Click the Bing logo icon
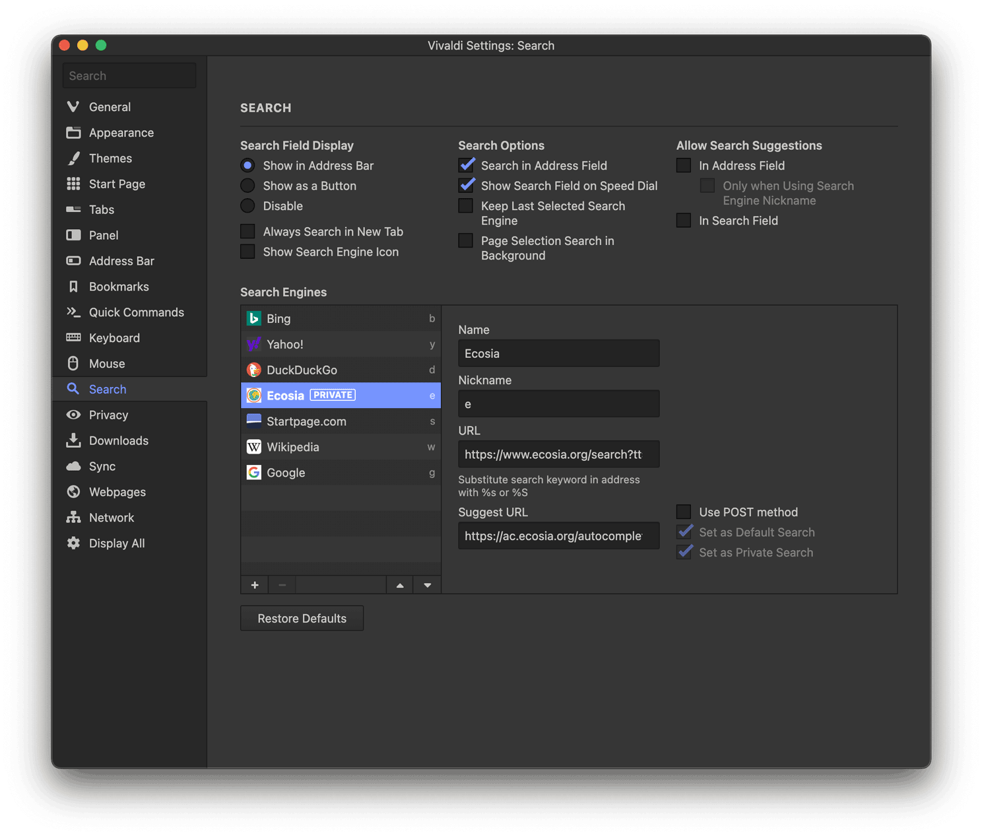The height and width of the screenshot is (836, 982). point(253,318)
